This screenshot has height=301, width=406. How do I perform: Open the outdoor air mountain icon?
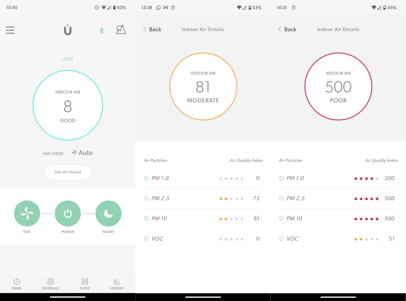click(x=121, y=29)
